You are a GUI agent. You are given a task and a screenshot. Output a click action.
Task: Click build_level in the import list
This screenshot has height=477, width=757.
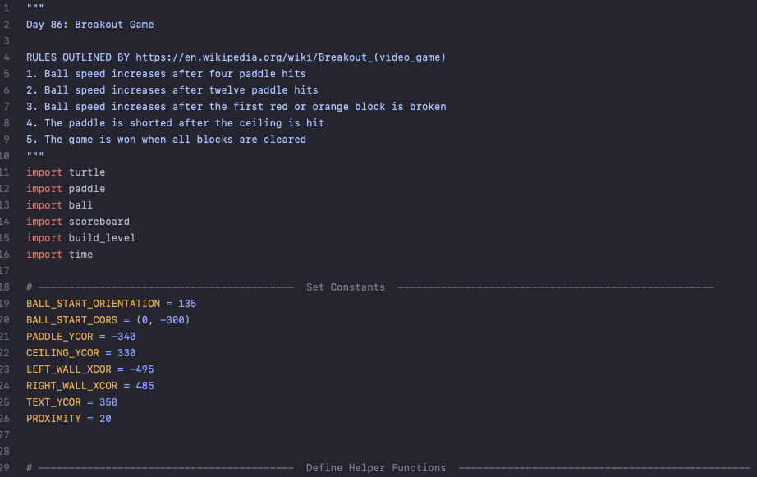(x=102, y=238)
